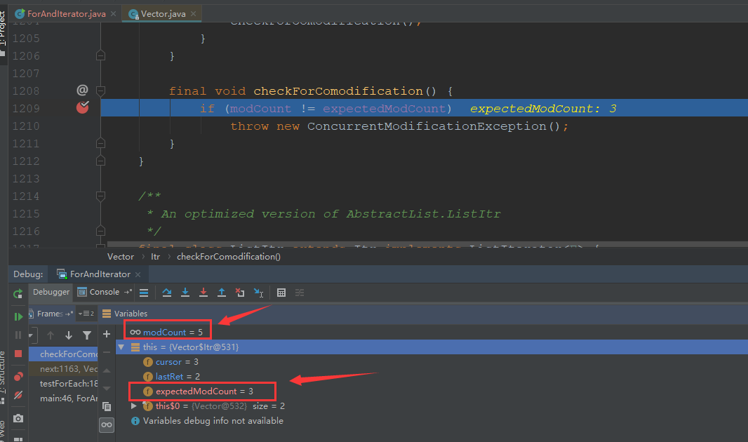The height and width of the screenshot is (442, 748).
Task: Click the Stop debugging icon
Action: tap(18, 354)
